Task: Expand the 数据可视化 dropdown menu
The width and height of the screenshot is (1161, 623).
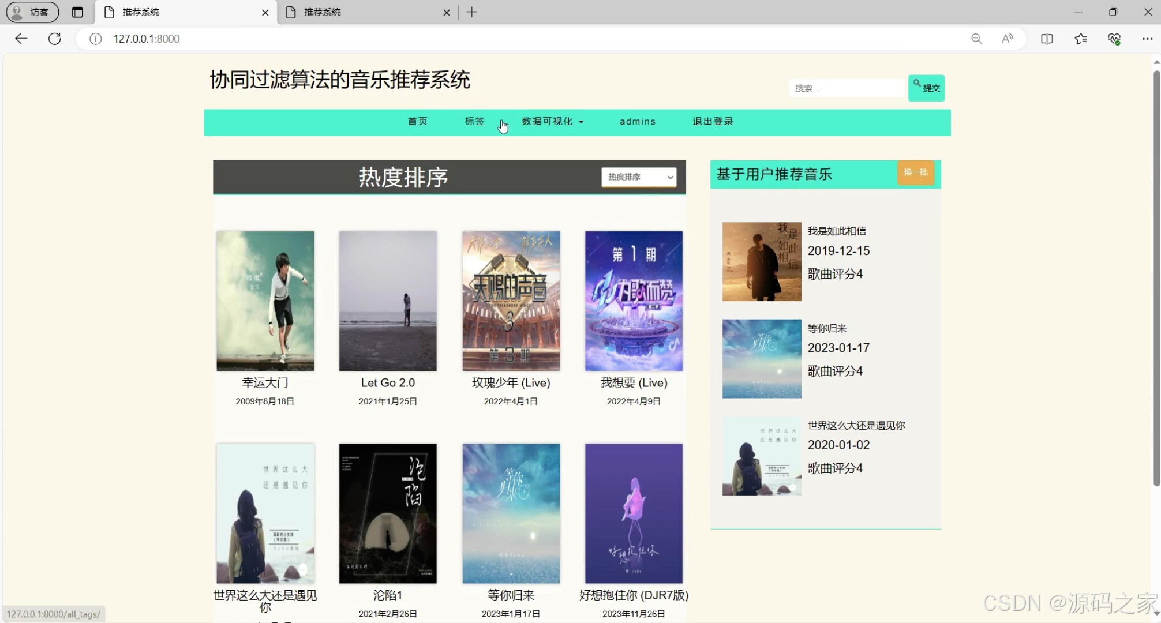Action: [552, 122]
